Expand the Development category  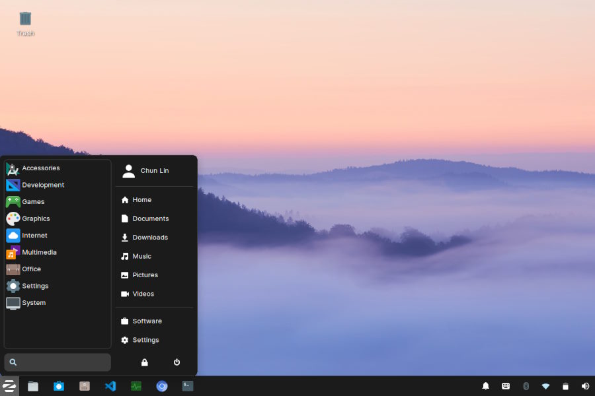[x=43, y=185]
